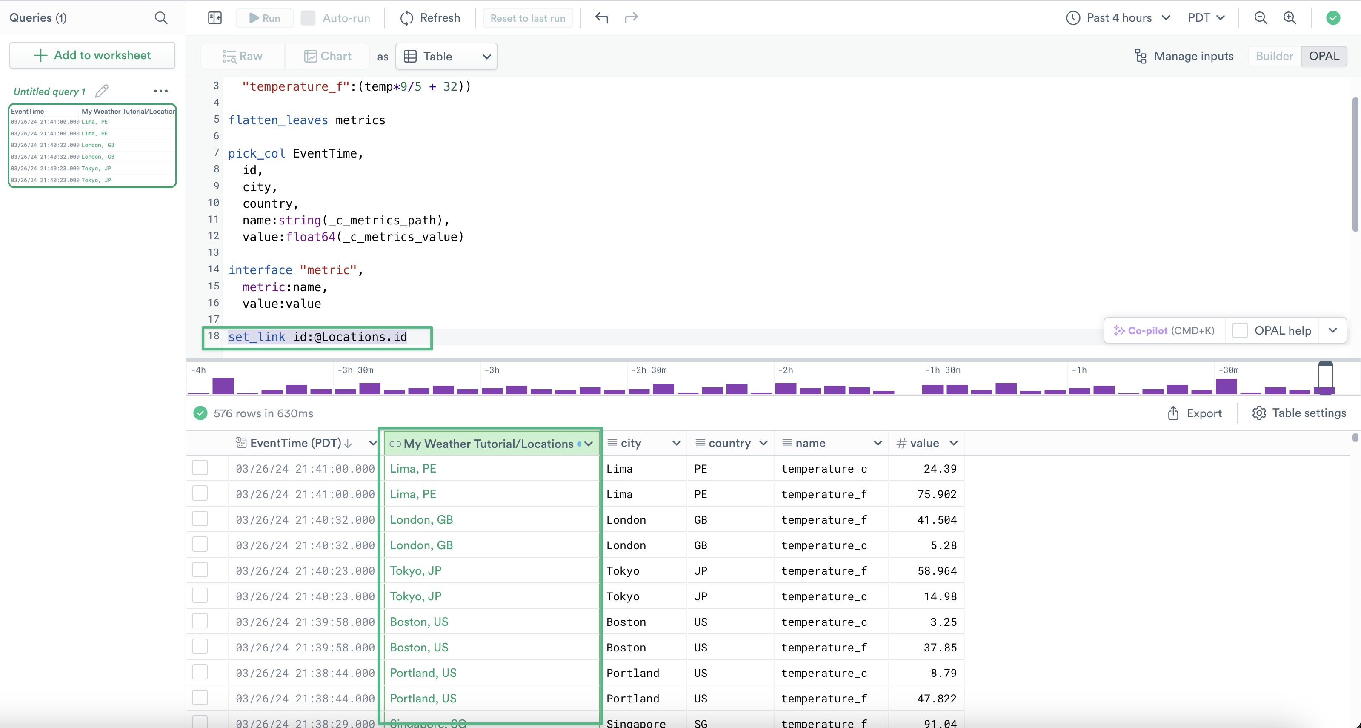
Task: Rename query with the pencil icon
Action: 102,91
